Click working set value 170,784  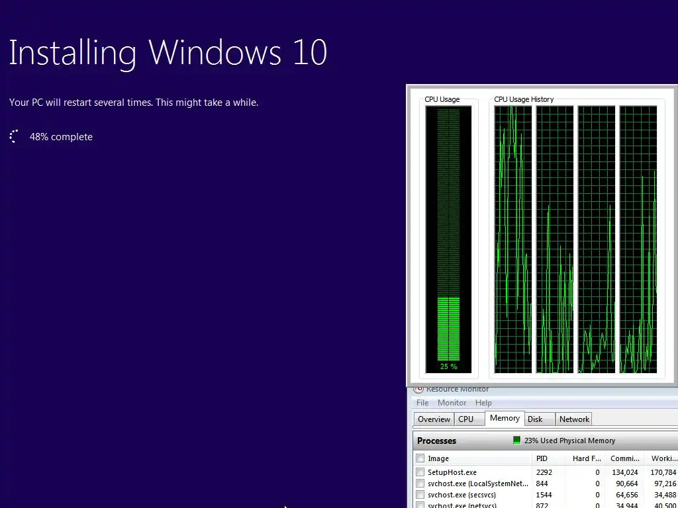pos(663,472)
